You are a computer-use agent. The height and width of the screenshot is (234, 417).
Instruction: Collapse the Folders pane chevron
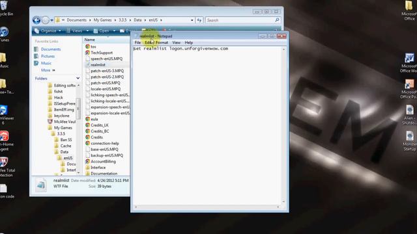(78, 78)
